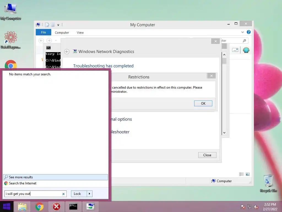Click Command Prompt window icon

(x=48, y=48)
